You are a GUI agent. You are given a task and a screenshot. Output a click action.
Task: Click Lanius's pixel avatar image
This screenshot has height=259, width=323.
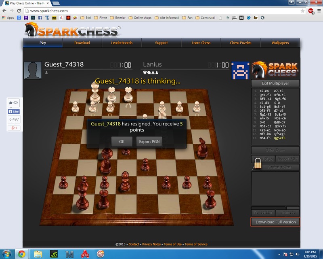click(x=240, y=70)
